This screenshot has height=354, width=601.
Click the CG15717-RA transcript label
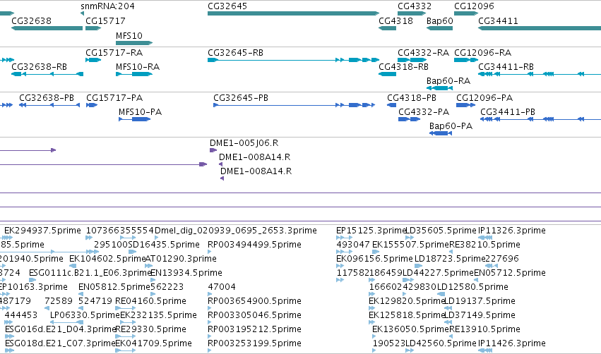[114, 52]
